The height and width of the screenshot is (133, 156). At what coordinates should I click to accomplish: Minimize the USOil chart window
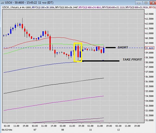139,3
